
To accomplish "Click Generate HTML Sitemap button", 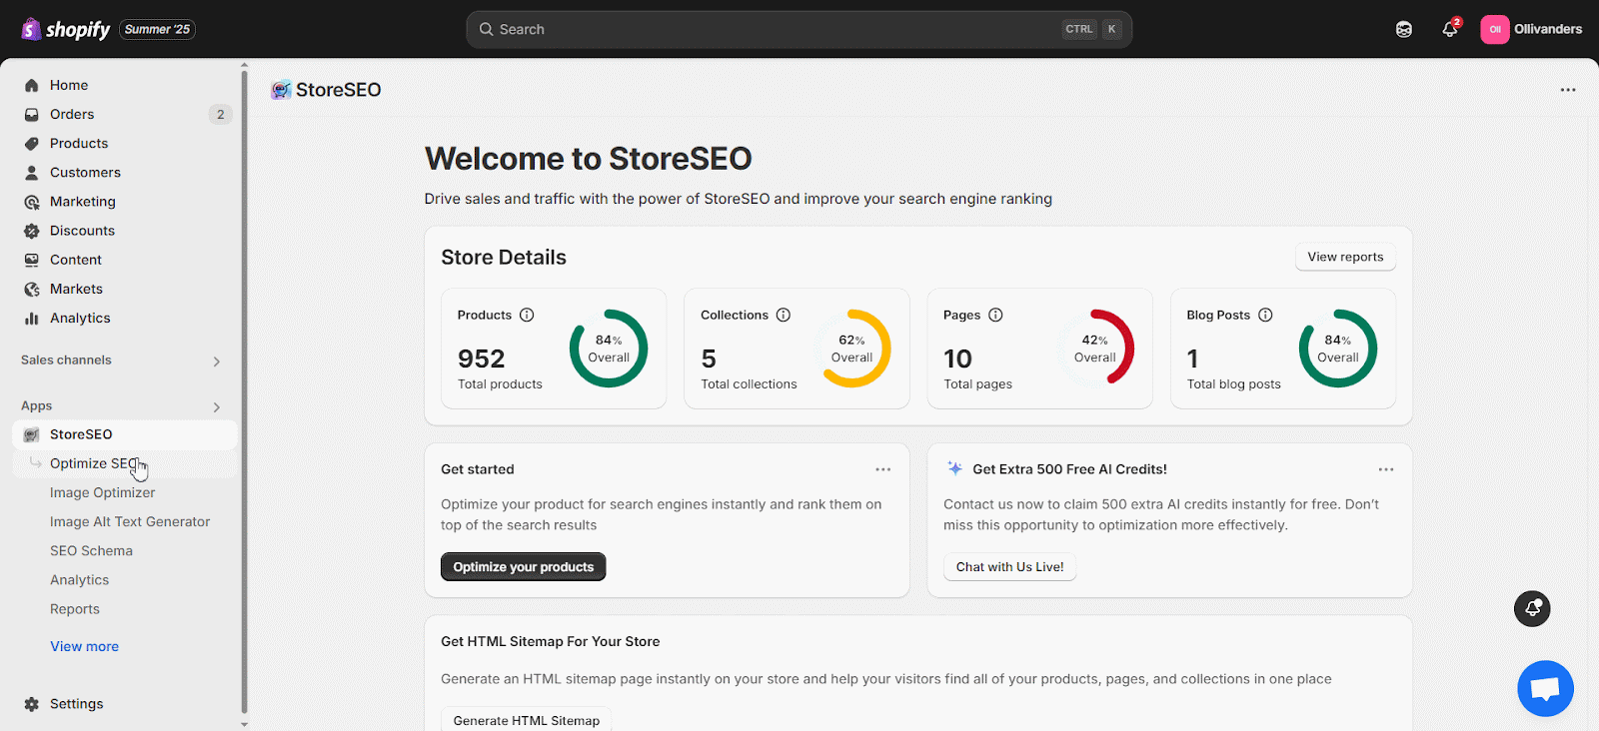I will (x=527, y=720).
